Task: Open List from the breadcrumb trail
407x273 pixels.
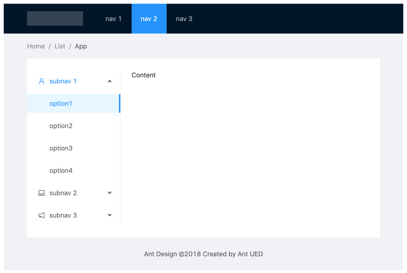Action: click(x=60, y=46)
